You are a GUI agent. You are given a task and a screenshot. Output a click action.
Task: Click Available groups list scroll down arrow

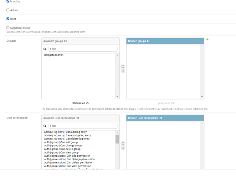[x=117, y=97]
